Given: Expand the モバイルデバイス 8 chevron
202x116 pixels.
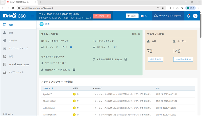Looking at the screenshot, I should (65, 63).
